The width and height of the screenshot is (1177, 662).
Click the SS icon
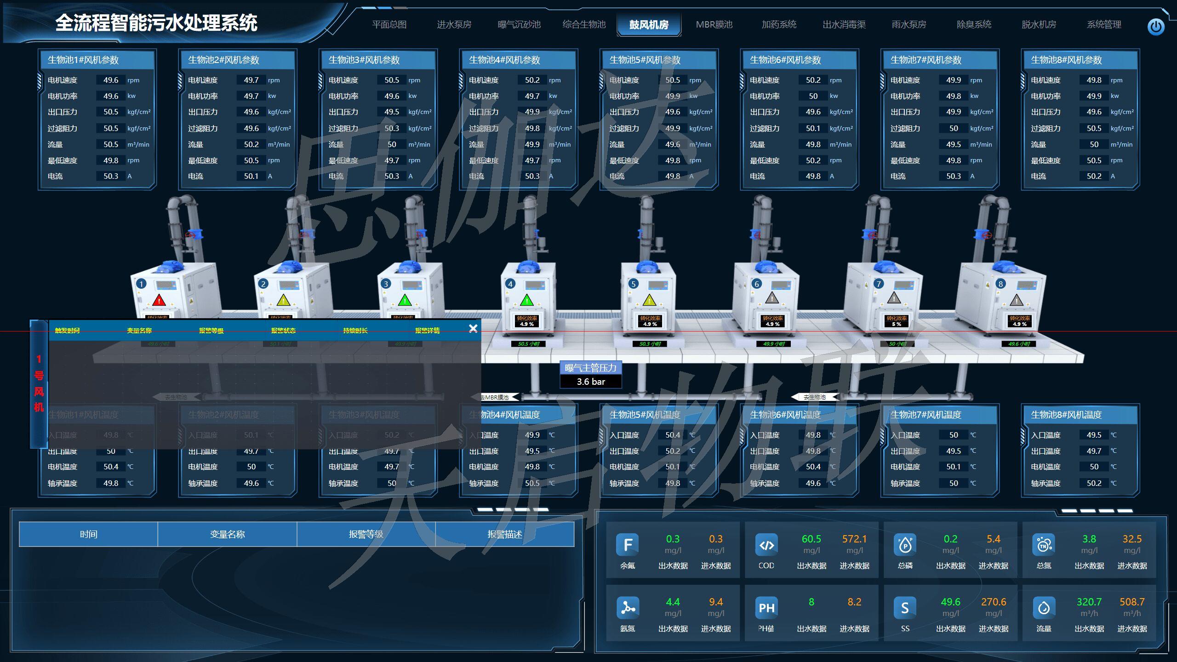pos(905,608)
